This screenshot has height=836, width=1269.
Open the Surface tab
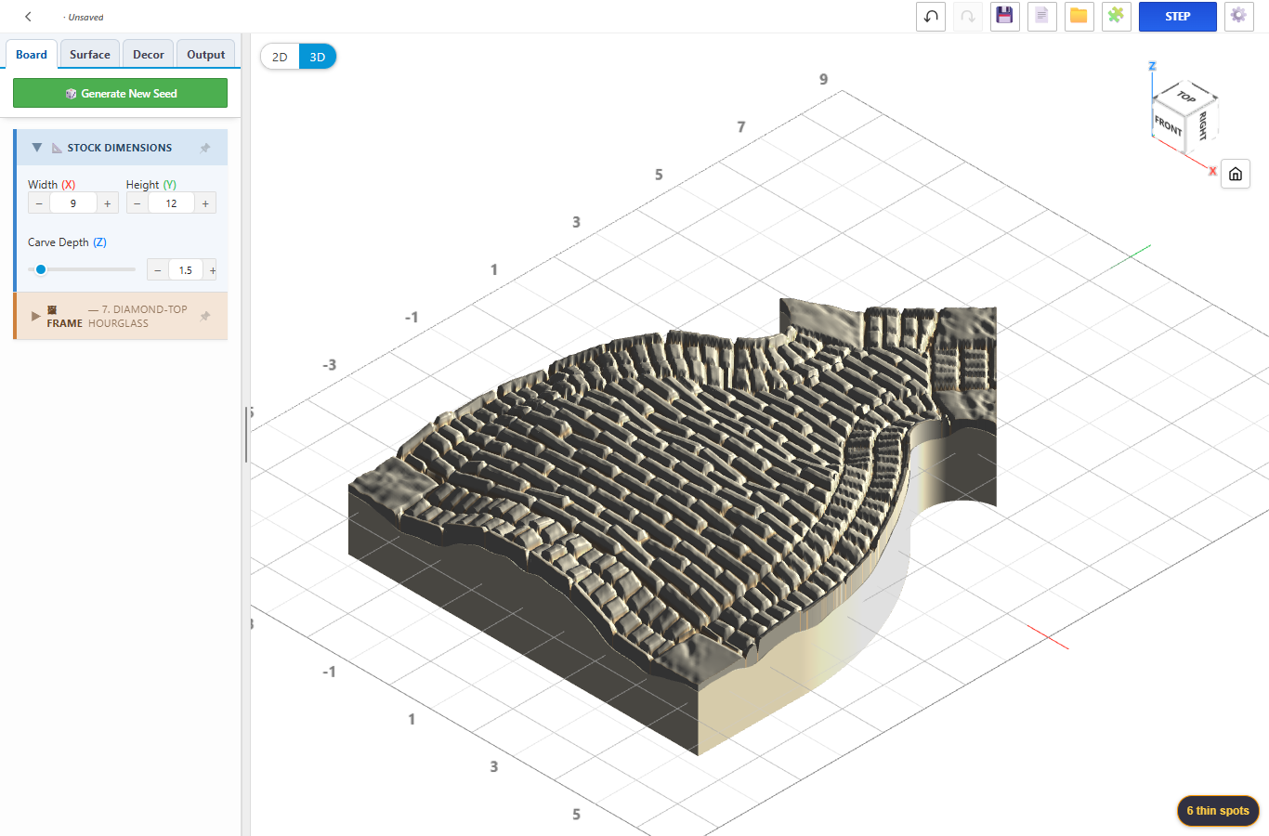coord(90,54)
